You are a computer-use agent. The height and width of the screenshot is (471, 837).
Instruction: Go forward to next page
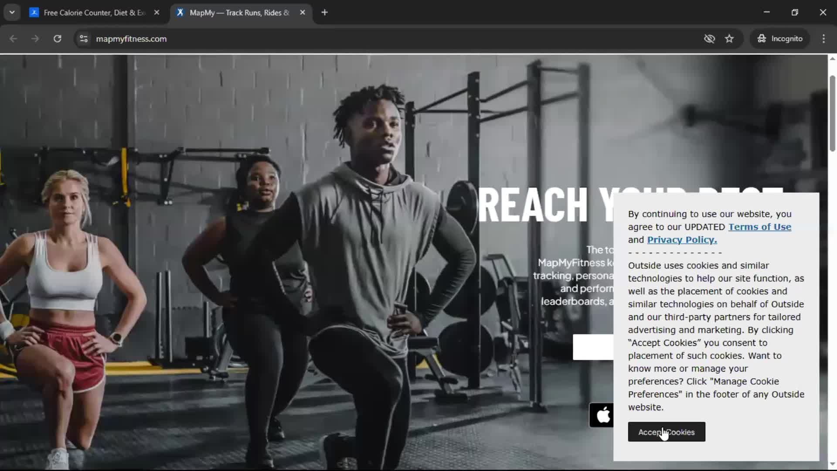(x=35, y=39)
